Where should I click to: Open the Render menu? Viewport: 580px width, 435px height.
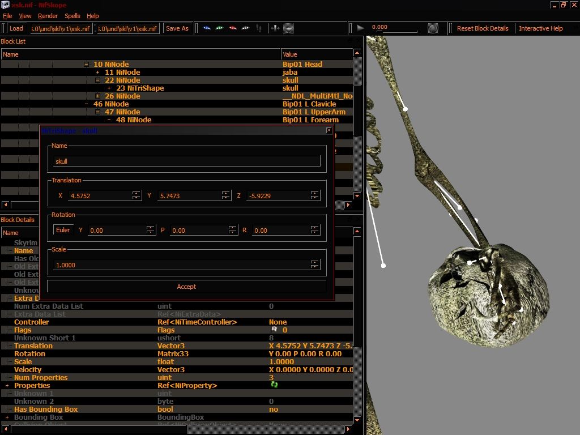point(48,16)
